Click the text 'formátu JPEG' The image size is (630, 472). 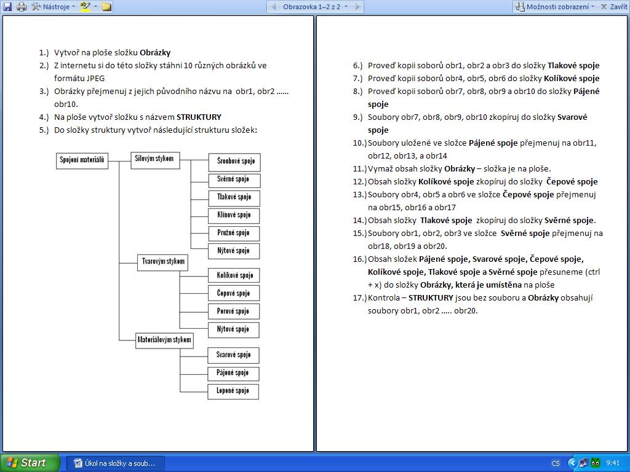[79, 78]
